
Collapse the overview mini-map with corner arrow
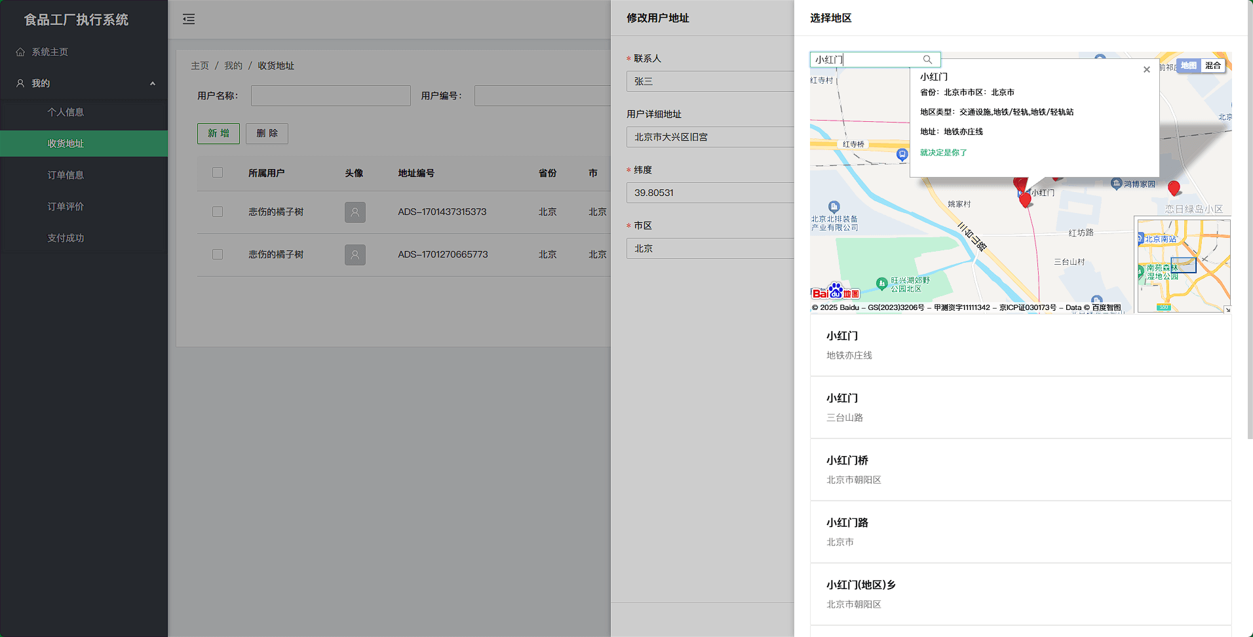point(1227,309)
